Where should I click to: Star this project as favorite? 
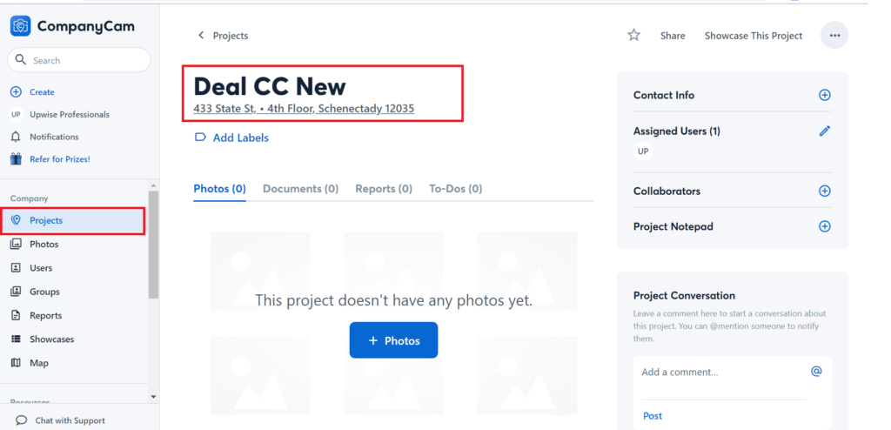[633, 36]
